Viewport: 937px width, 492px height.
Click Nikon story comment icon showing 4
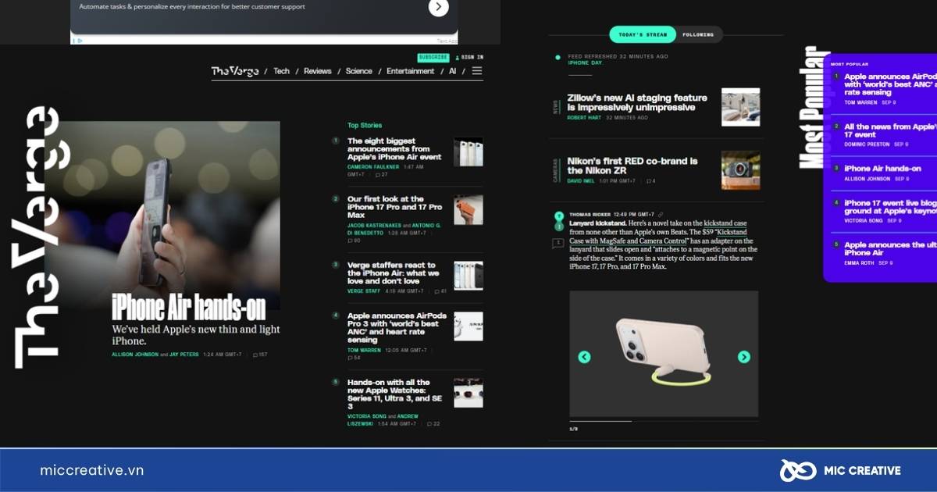(650, 181)
